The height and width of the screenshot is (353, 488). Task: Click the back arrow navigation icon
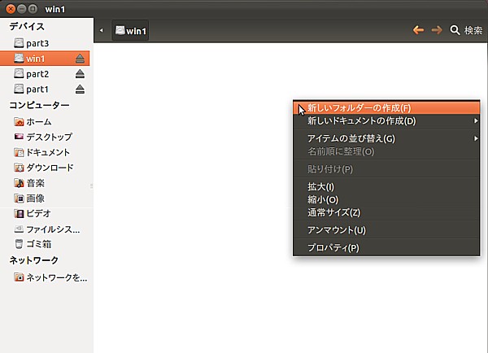419,30
